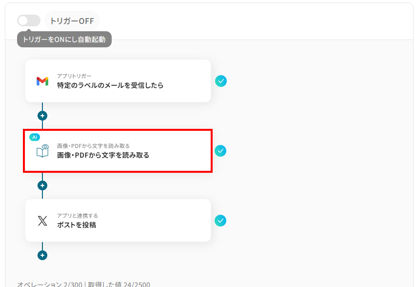Click the book-with-eye OCR icon

[42, 151]
